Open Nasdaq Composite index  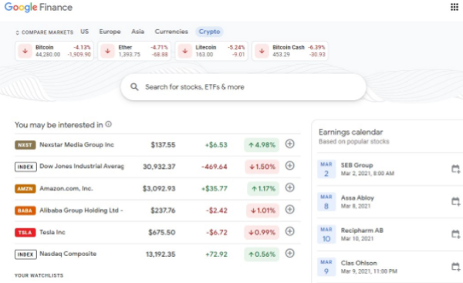68,254
